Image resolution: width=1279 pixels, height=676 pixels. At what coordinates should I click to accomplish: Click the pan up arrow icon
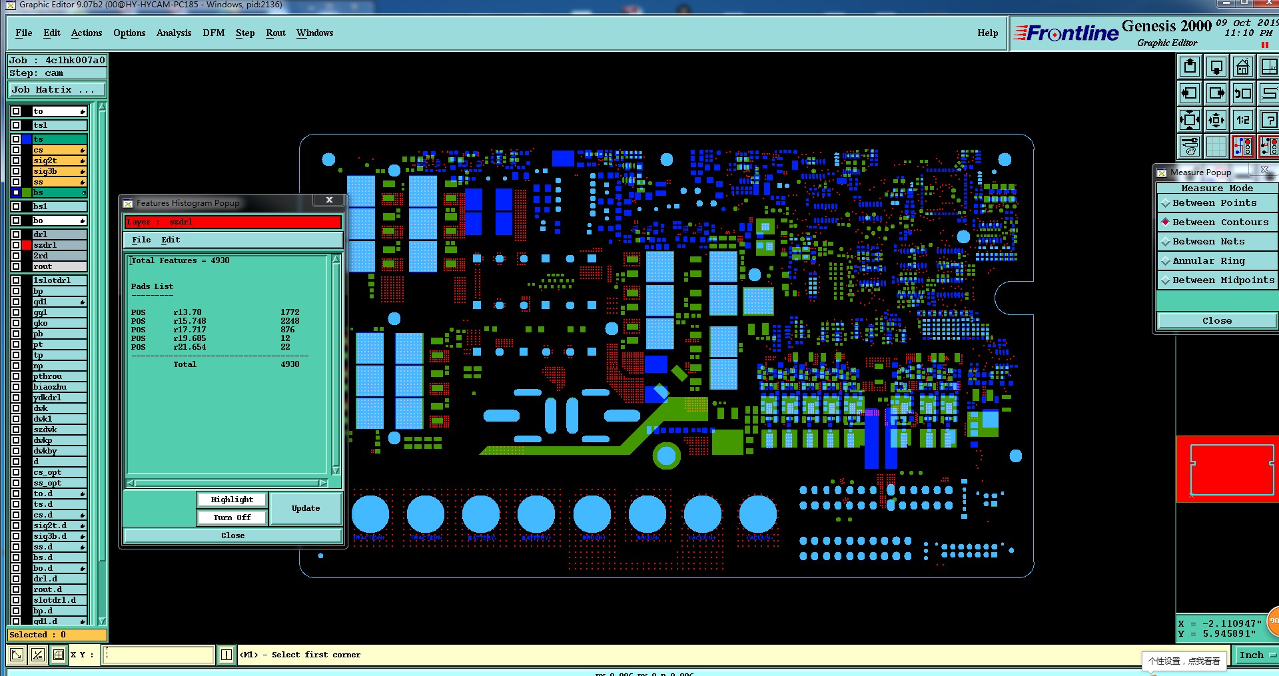point(1190,67)
